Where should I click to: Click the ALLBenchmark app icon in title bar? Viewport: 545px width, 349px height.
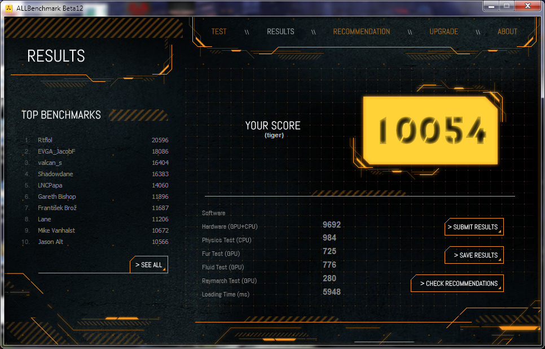9,6
